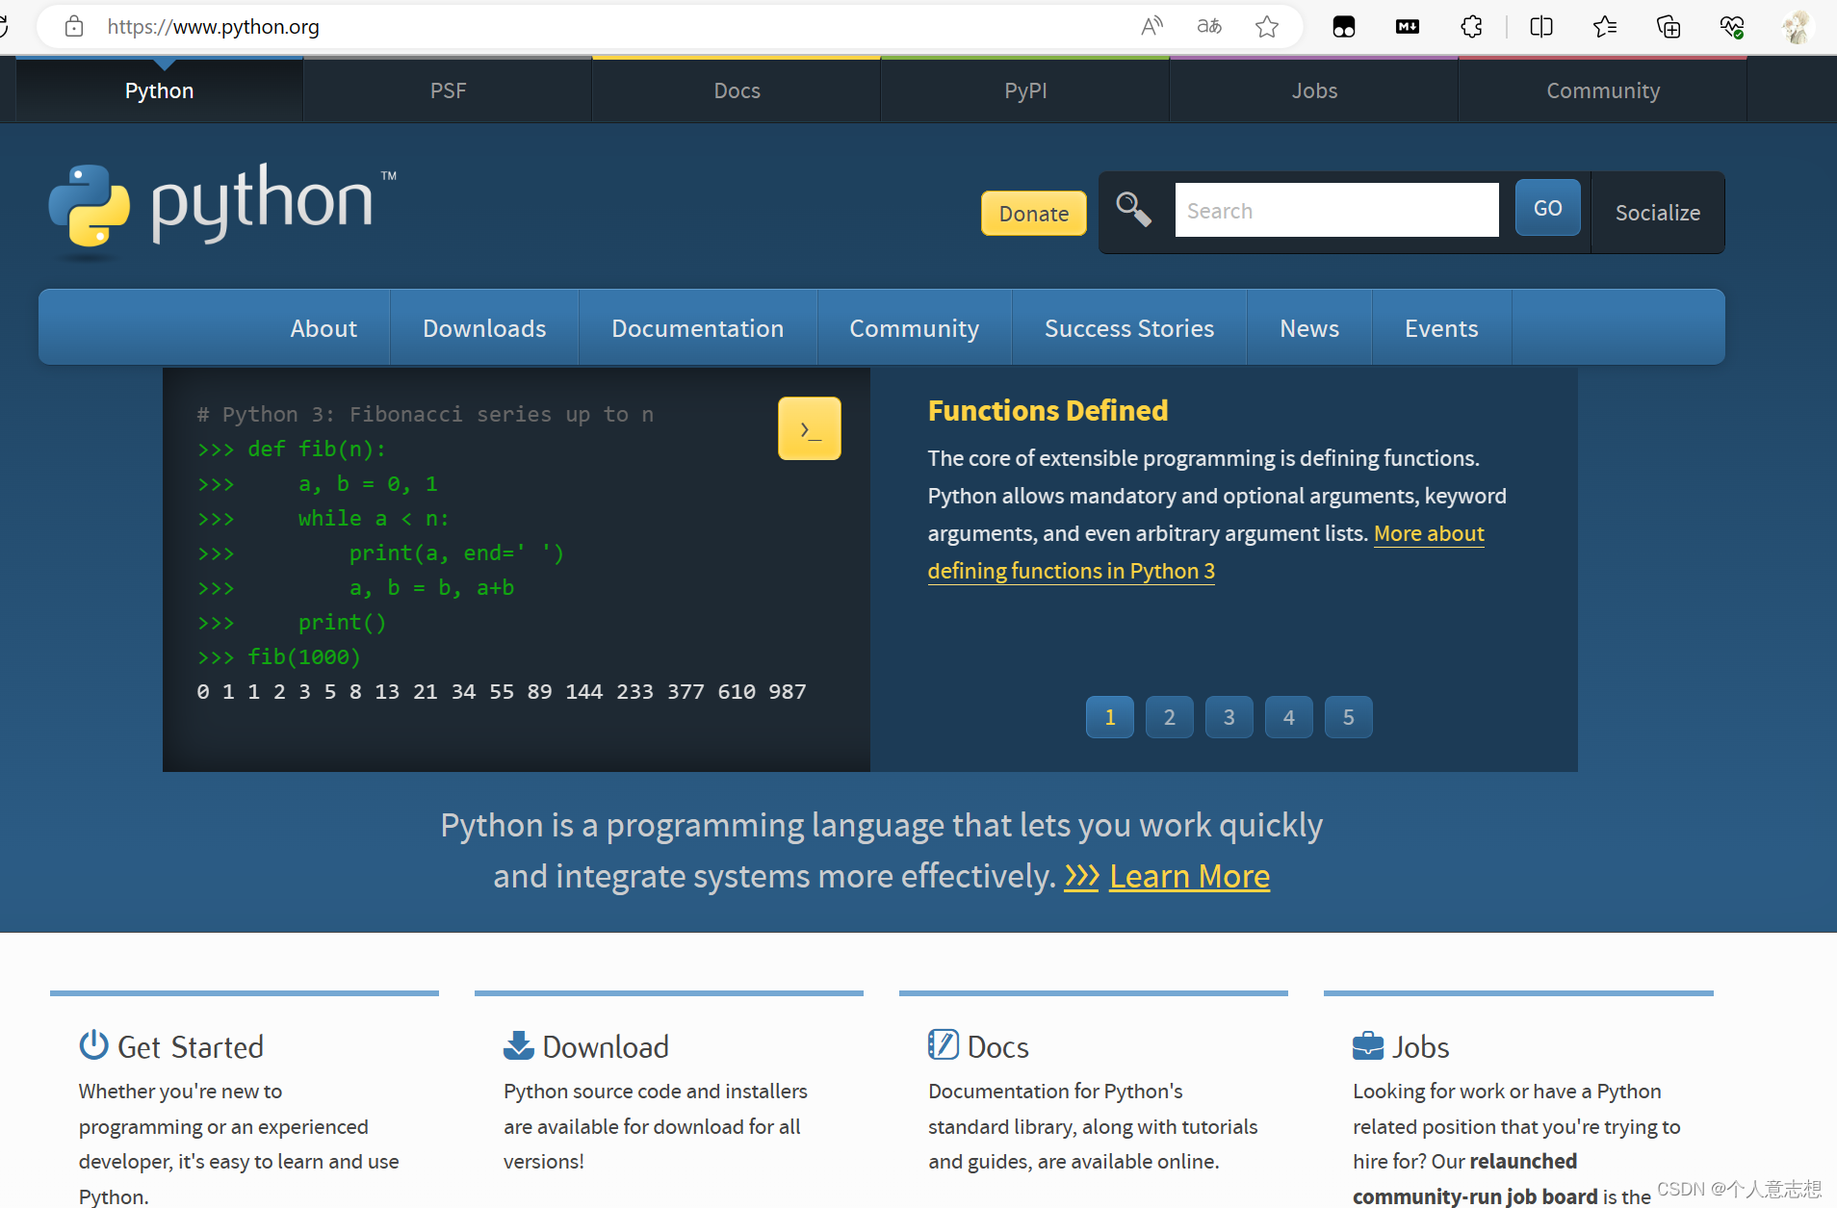This screenshot has width=1837, height=1208.
Task: Click the browser refresh icon
Action: (3, 26)
